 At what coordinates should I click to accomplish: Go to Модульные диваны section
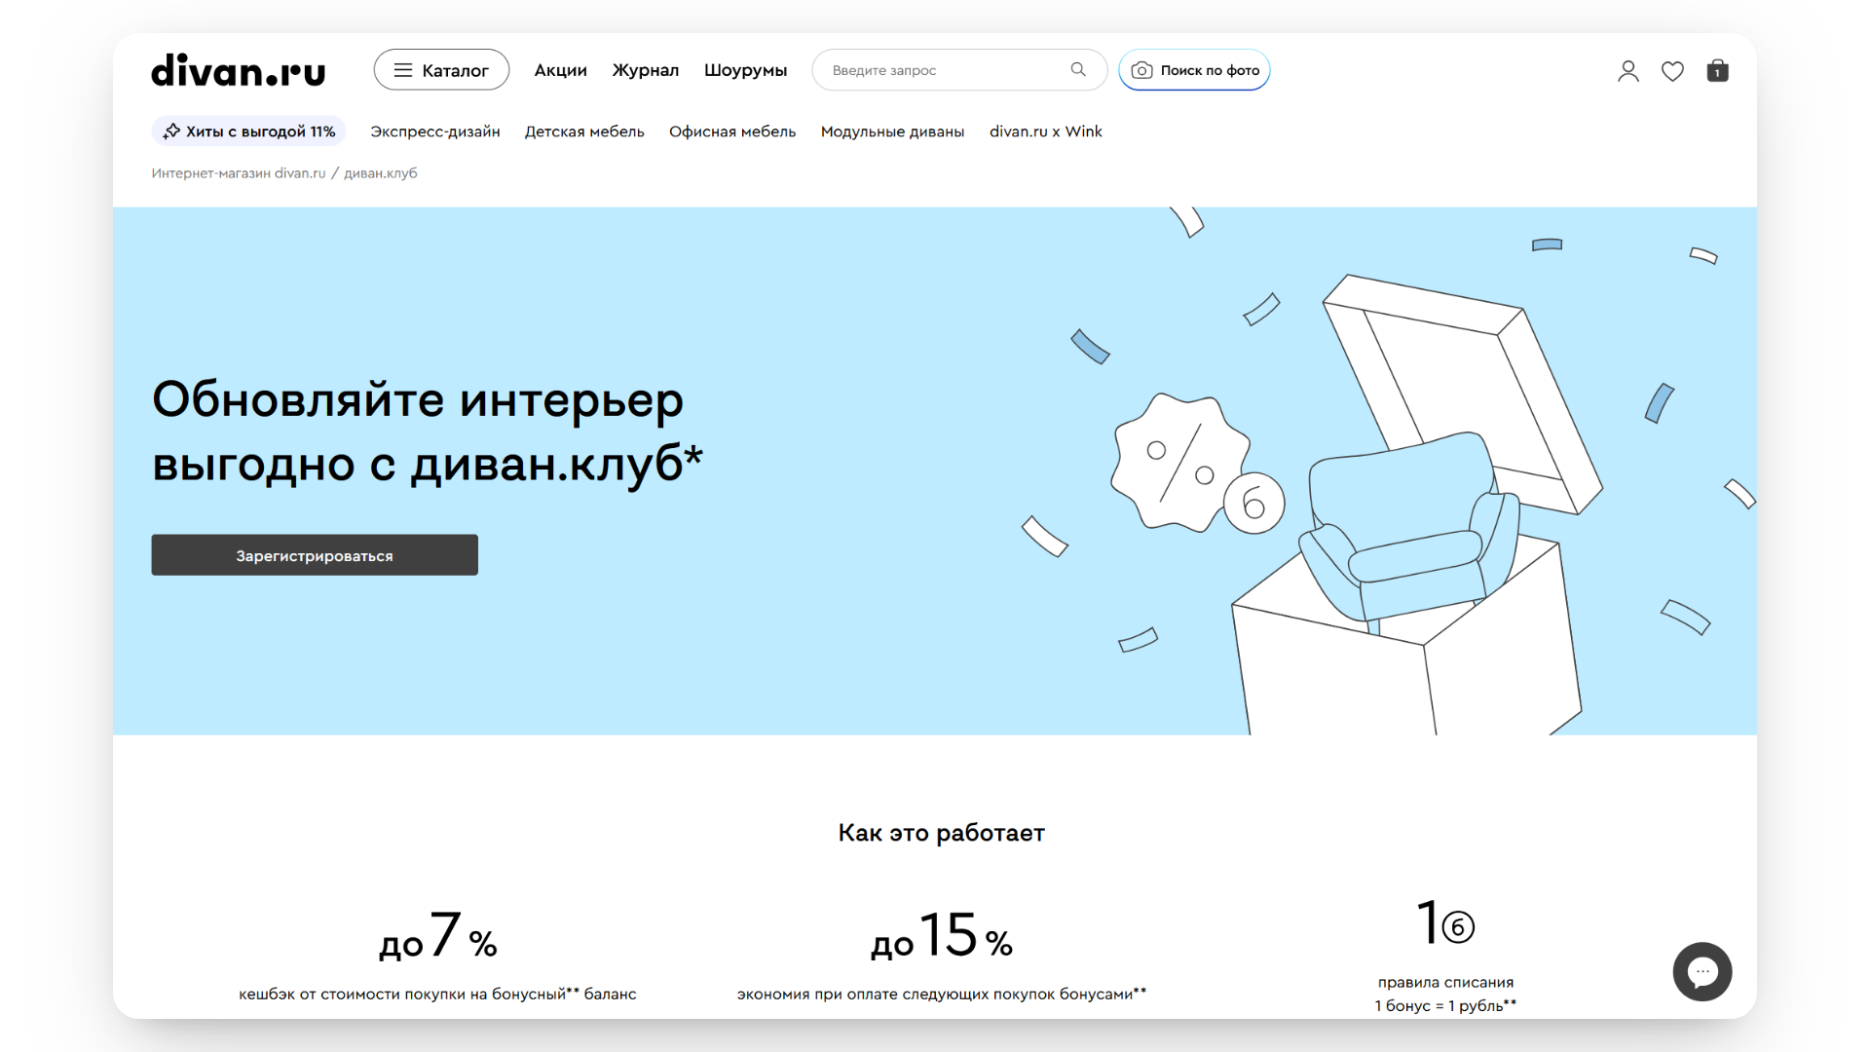[892, 131]
